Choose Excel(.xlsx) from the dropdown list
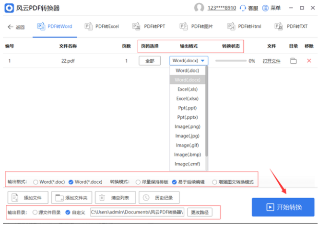The width and height of the screenshot is (319, 225). pos(187,99)
